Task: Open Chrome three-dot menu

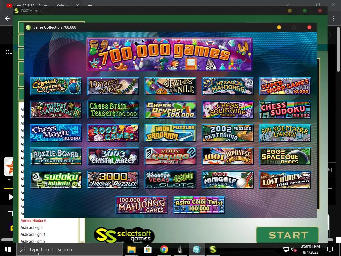Action: point(334,19)
